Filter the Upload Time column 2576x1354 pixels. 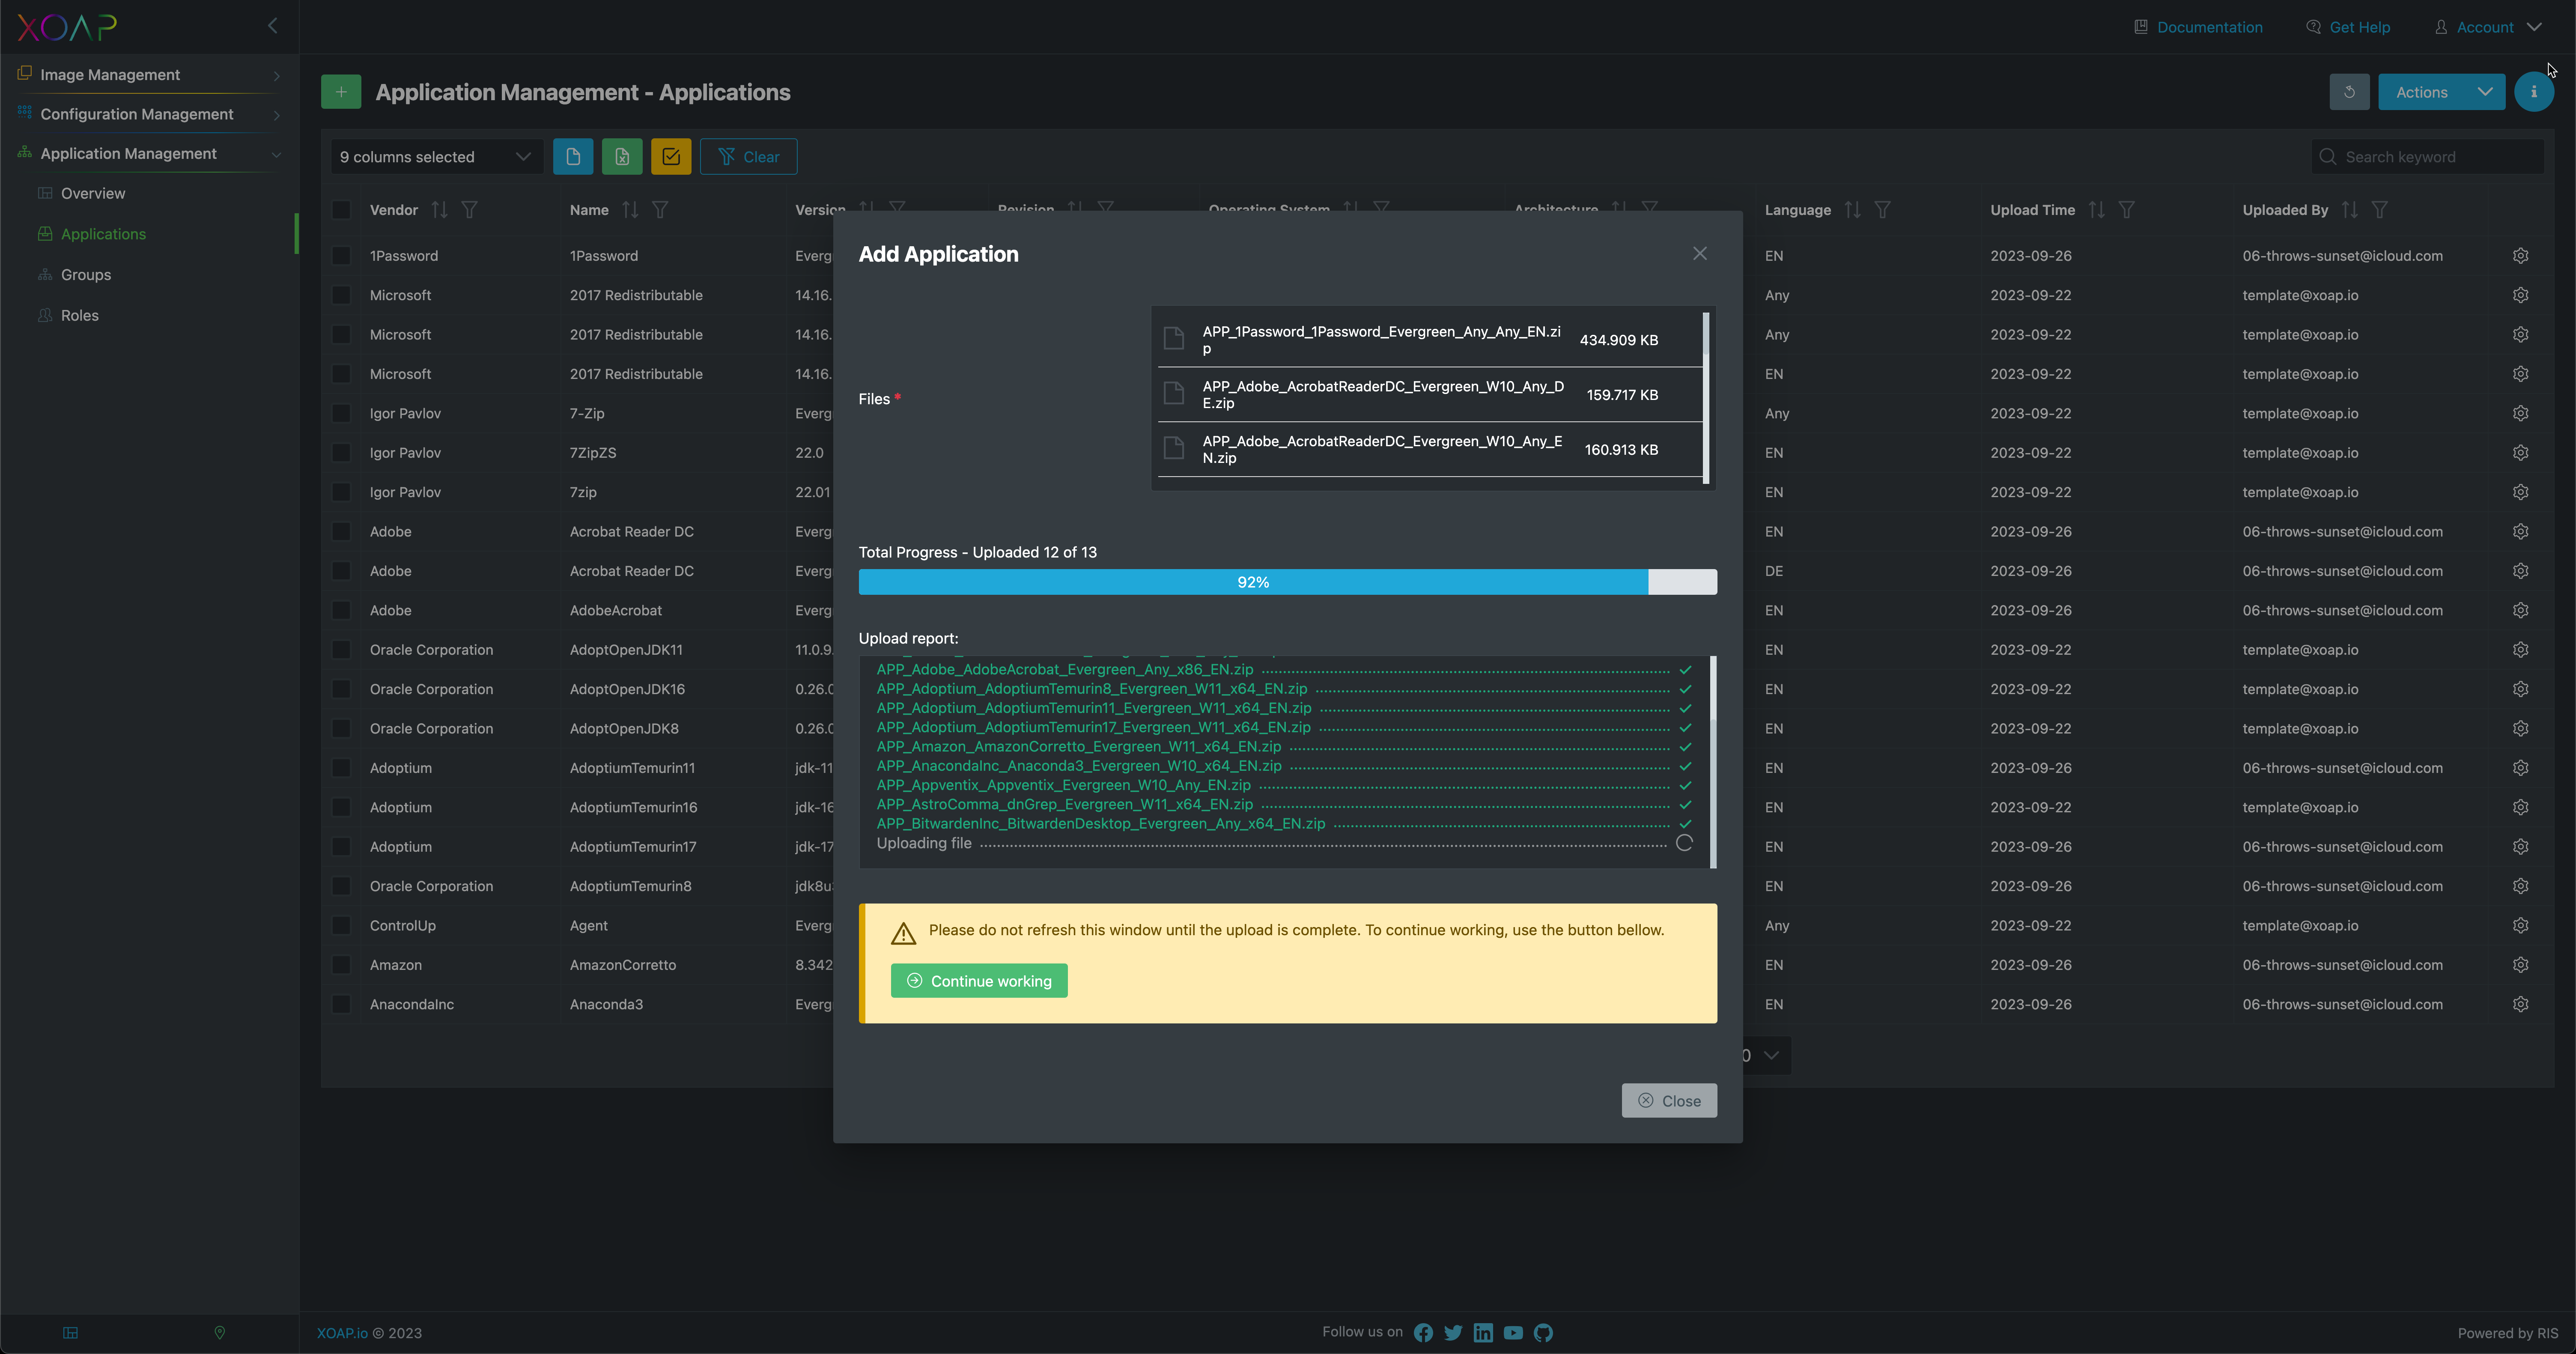[x=2127, y=210]
